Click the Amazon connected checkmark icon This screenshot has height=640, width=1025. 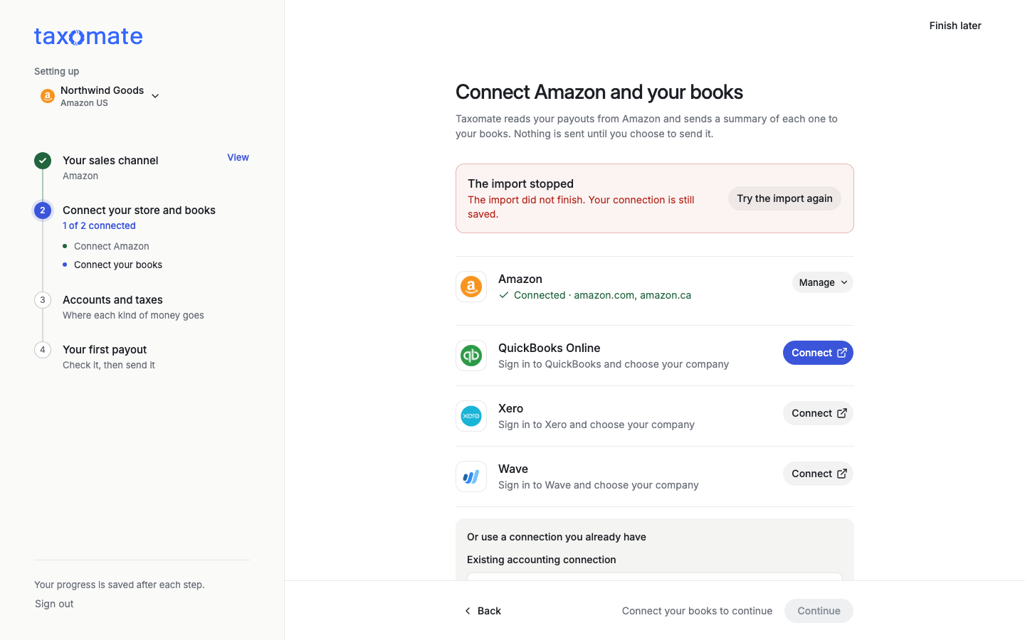pyautogui.click(x=504, y=295)
